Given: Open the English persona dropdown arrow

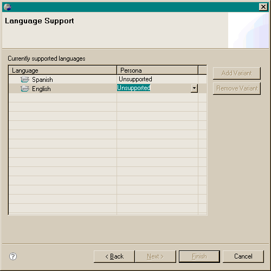Looking at the screenshot, I should (194, 88).
